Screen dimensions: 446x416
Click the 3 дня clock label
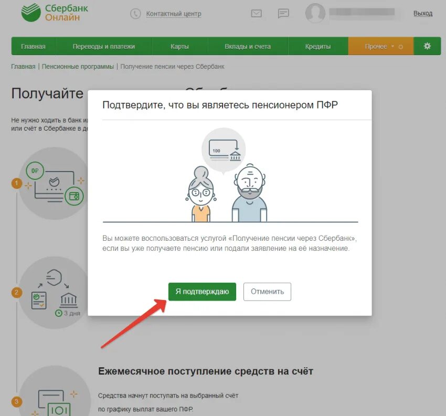click(68, 313)
